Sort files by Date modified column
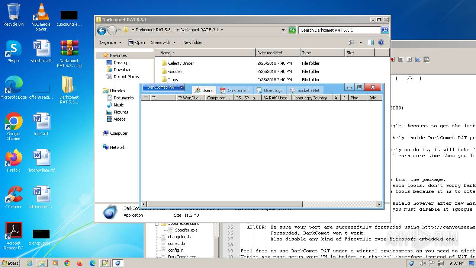Screen dimensions: 476x268 point(278,53)
